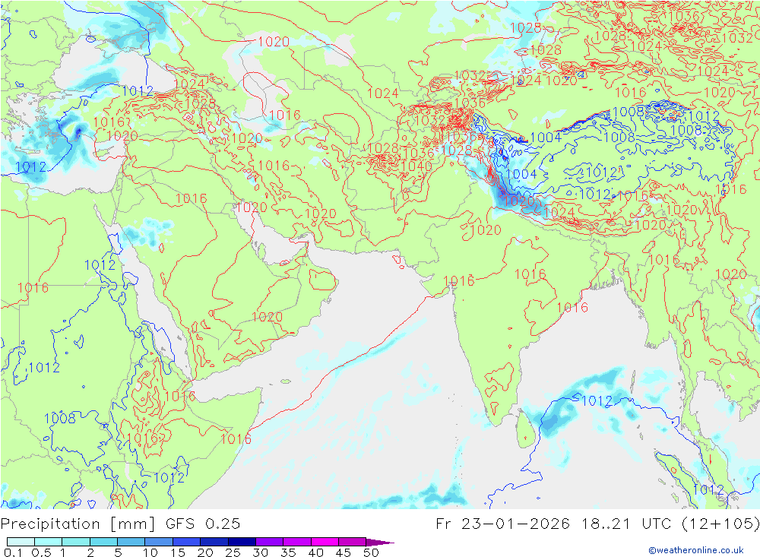Click the '25' legend scale value

tap(233, 552)
